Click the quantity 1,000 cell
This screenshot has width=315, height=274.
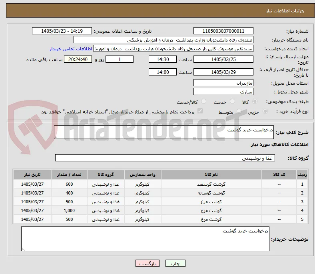point(69,210)
